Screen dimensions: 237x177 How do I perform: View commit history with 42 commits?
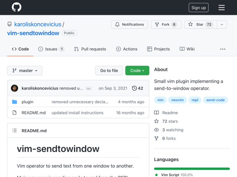click(x=137, y=88)
